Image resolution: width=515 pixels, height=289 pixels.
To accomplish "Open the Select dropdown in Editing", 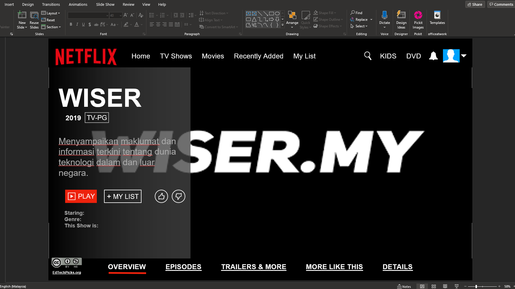I will pyautogui.click(x=359, y=26).
